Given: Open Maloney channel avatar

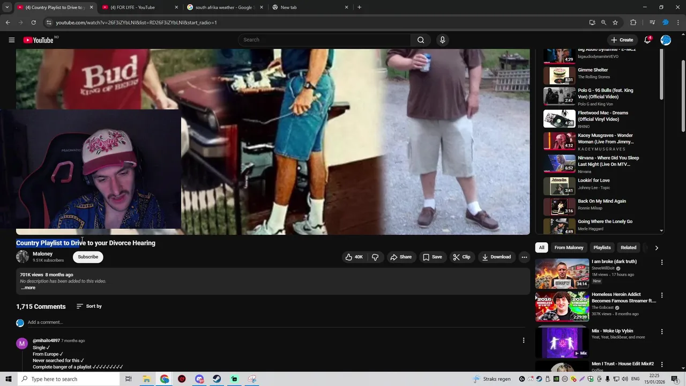Looking at the screenshot, I should [23, 256].
